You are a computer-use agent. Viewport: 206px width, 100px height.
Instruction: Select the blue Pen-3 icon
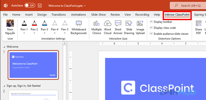point(45,23)
